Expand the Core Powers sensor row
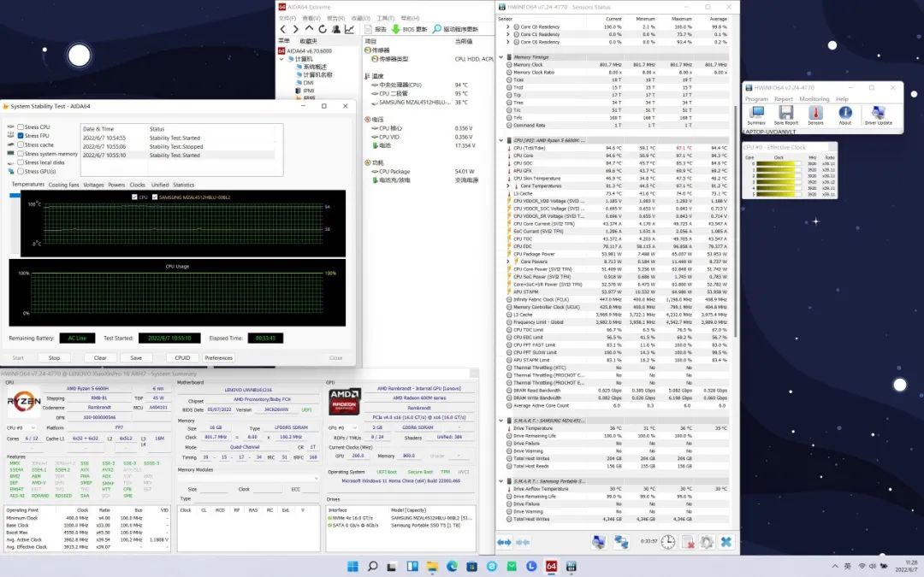924x577 pixels. 508,262
